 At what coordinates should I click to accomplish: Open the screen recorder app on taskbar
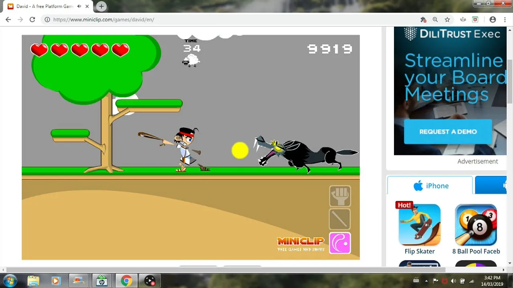[150, 281]
